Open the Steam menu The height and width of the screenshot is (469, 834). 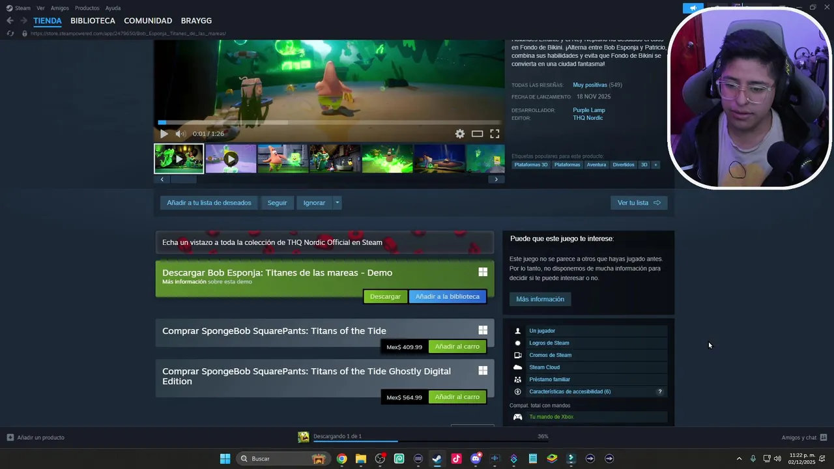[18, 8]
